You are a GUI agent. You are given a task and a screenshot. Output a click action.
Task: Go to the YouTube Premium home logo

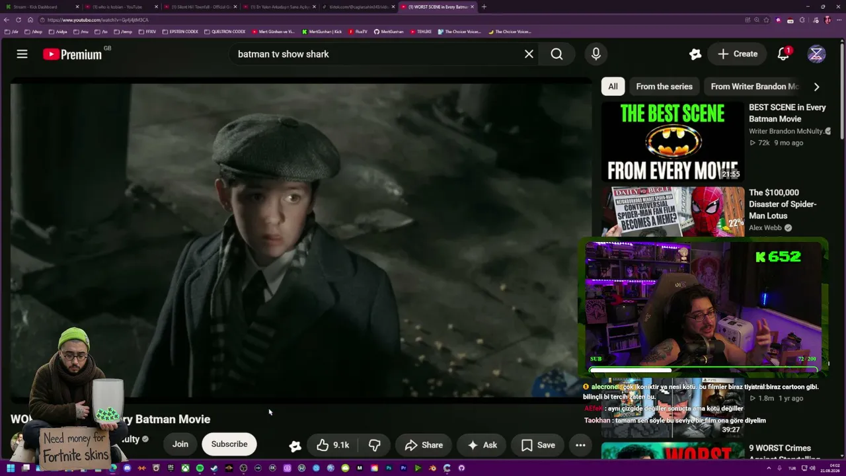[x=73, y=54]
